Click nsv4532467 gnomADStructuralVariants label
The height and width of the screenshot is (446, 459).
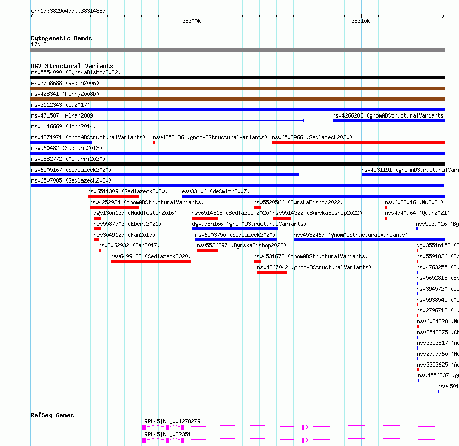point(351,235)
